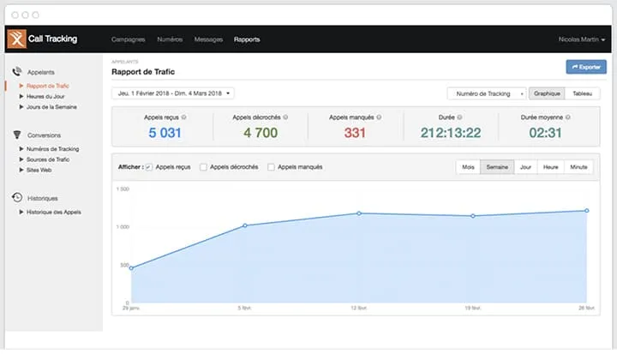Image resolution: width=617 pixels, height=354 pixels.
Task: Open Sites Web report
Action: [x=39, y=170]
